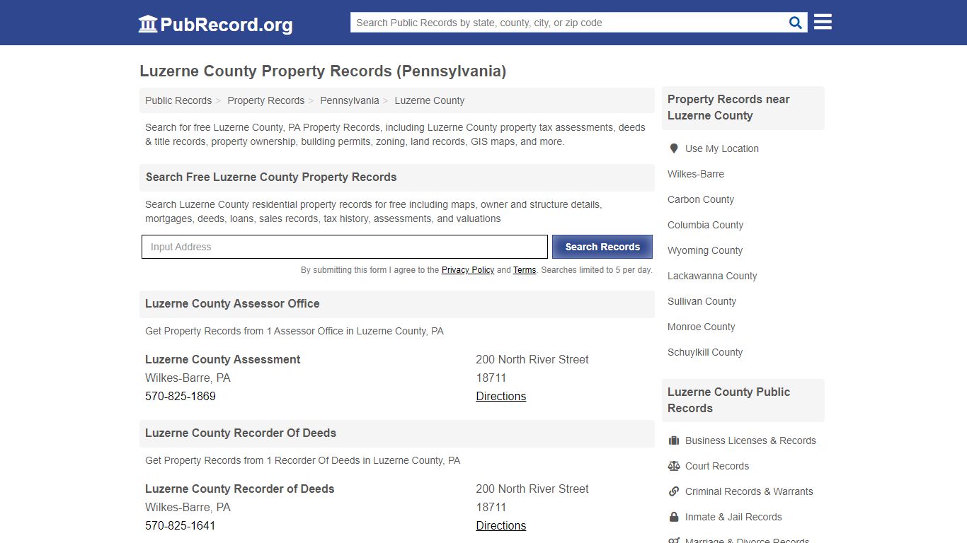Click the Search Free Luzerne County Property Records heading
Viewport: 967px width, 543px height.
[x=271, y=177]
